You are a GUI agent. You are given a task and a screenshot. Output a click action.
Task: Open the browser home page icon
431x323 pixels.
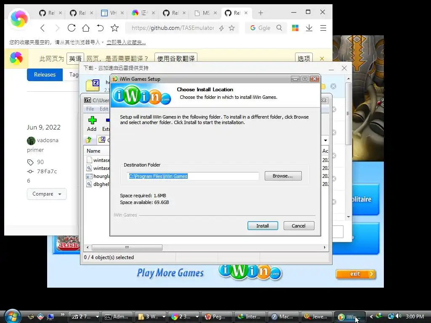[86, 28]
